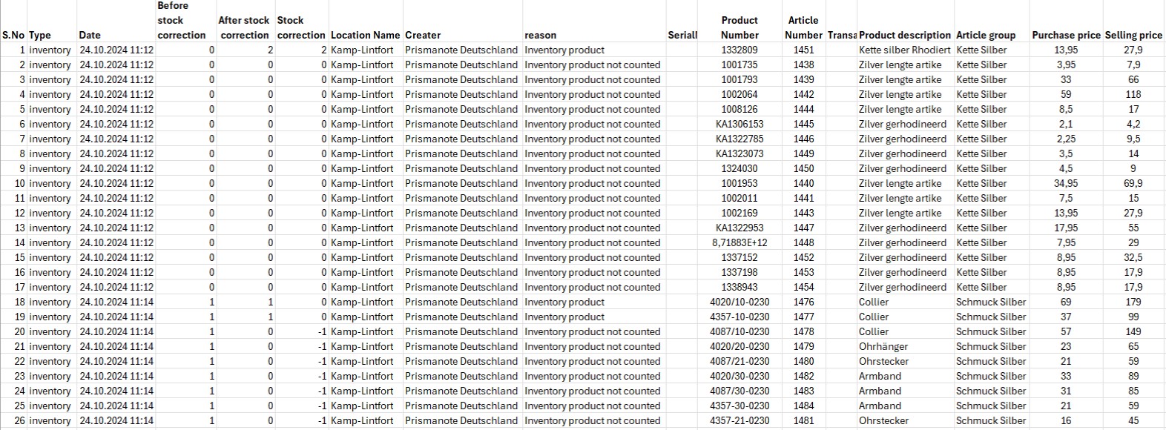The image size is (1166, 430).
Task: Select selling price 179 cell
Action: pos(1133,302)
